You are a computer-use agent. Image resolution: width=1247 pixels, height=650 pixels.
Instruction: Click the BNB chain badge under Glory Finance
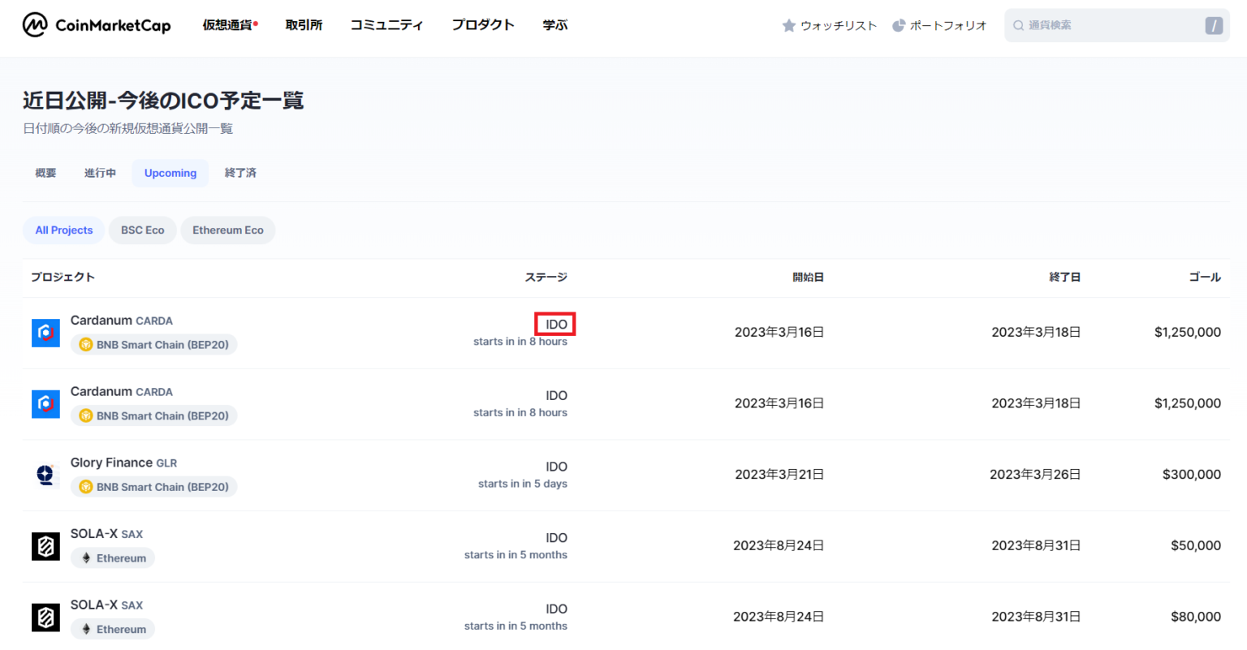[x=153, y=487]
